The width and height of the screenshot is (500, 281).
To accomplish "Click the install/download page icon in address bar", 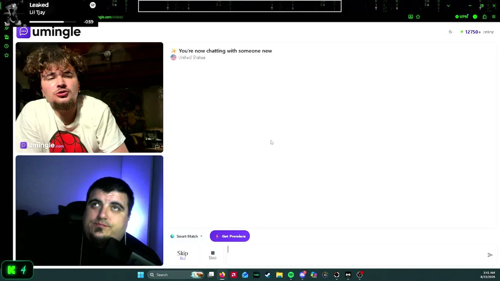I will point(411,17).
